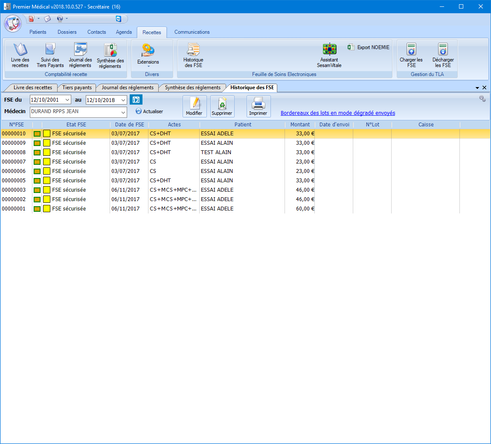Open Suivi des Tiers Payants in ribbon
Screen dimensions: 491x444
(50, 55)
